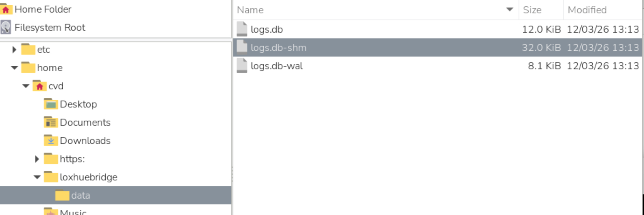Viewport: 644px width, 215px height.
Task: Expand the https: folder
Action: click(x=37, y=159)
